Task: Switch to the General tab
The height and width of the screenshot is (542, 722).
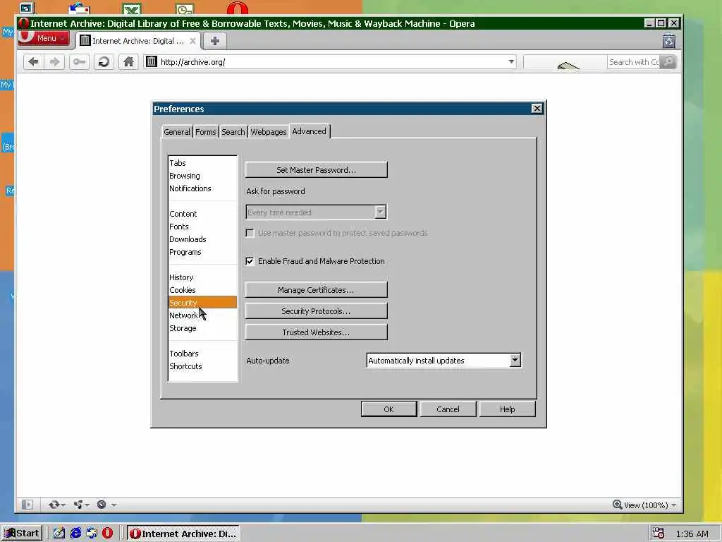Action: click(176, 132)
